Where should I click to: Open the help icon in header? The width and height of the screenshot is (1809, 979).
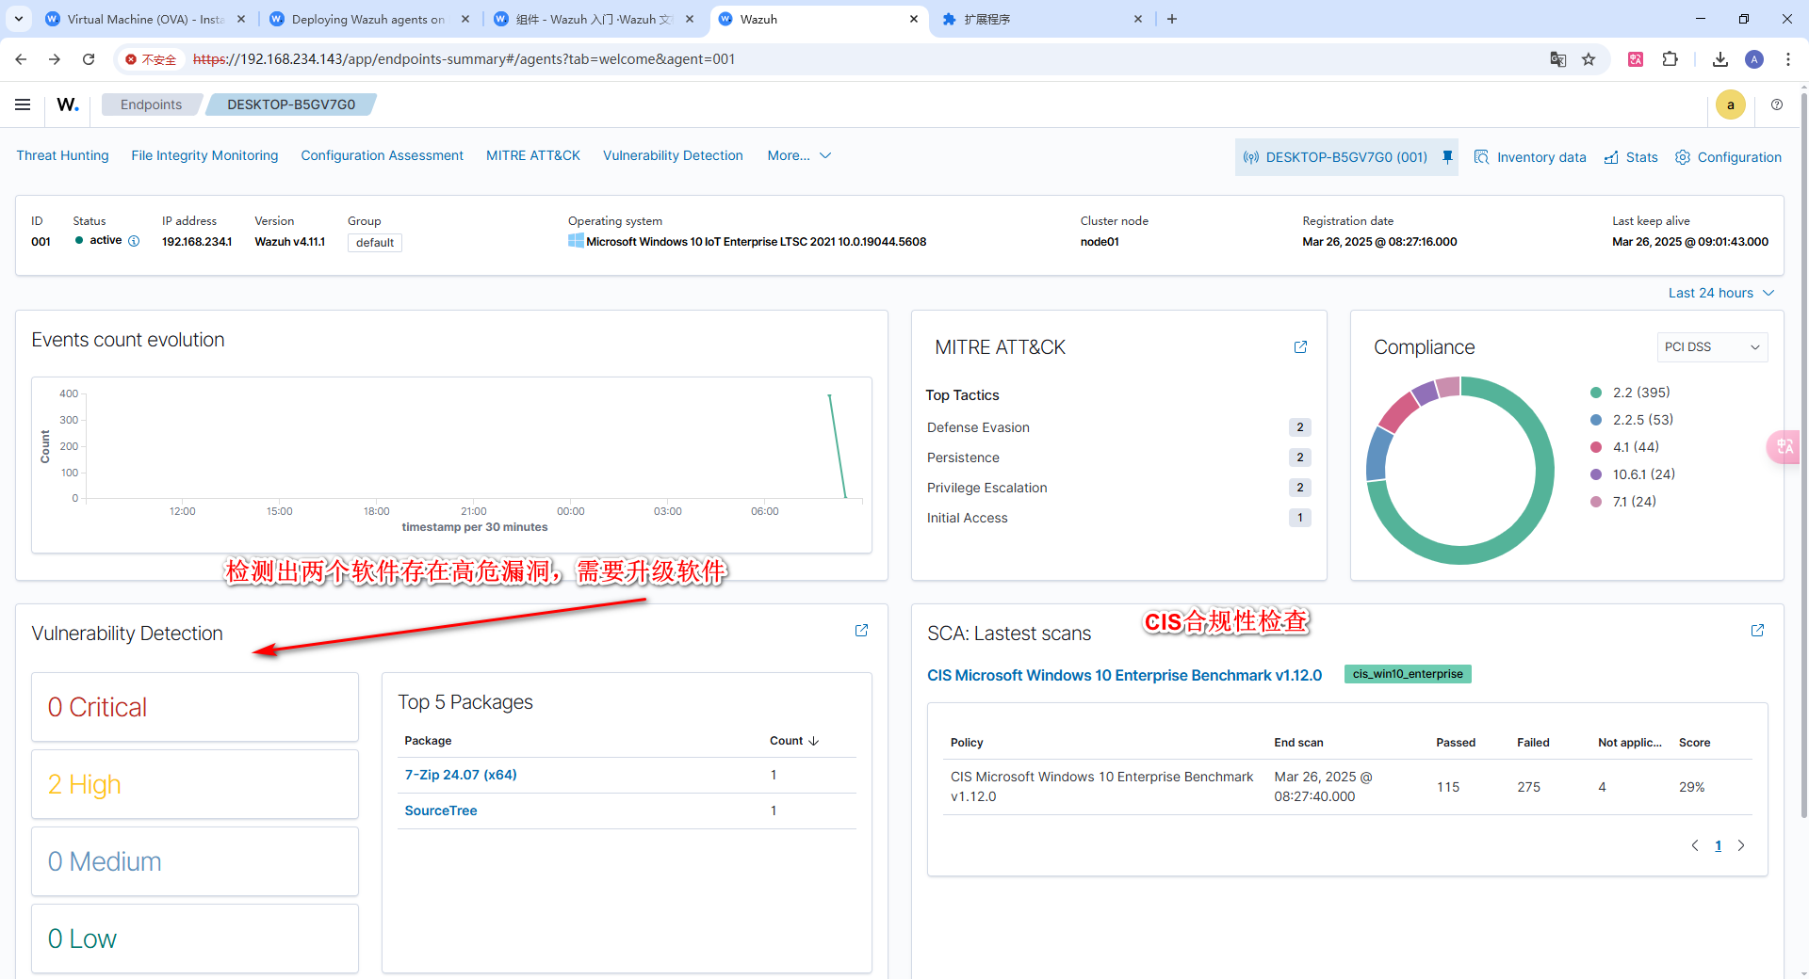pos(1777,104)
